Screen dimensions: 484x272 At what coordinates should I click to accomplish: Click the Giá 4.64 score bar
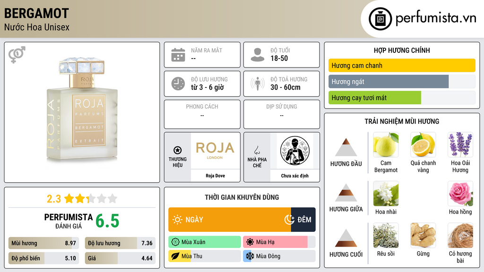coord(121,258)
